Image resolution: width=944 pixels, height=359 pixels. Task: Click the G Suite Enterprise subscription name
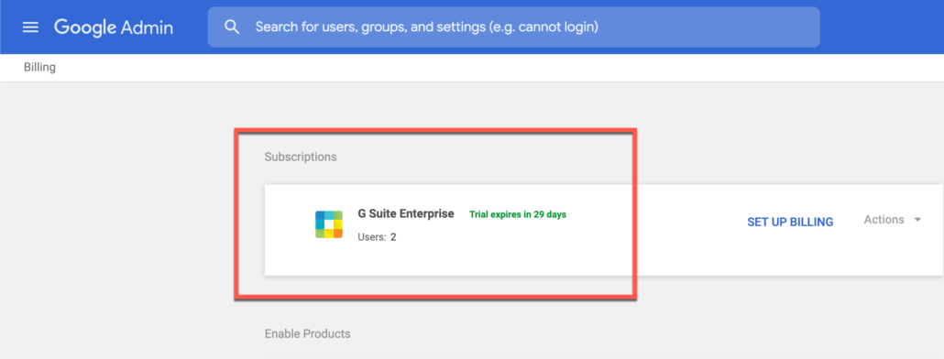tap(406, 213)
